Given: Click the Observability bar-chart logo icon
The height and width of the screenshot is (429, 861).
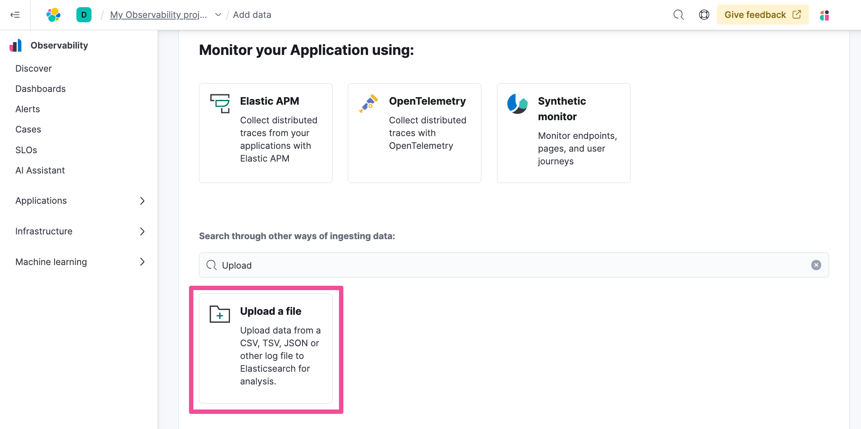Looking at the screenshot, I should pos(16,45).
